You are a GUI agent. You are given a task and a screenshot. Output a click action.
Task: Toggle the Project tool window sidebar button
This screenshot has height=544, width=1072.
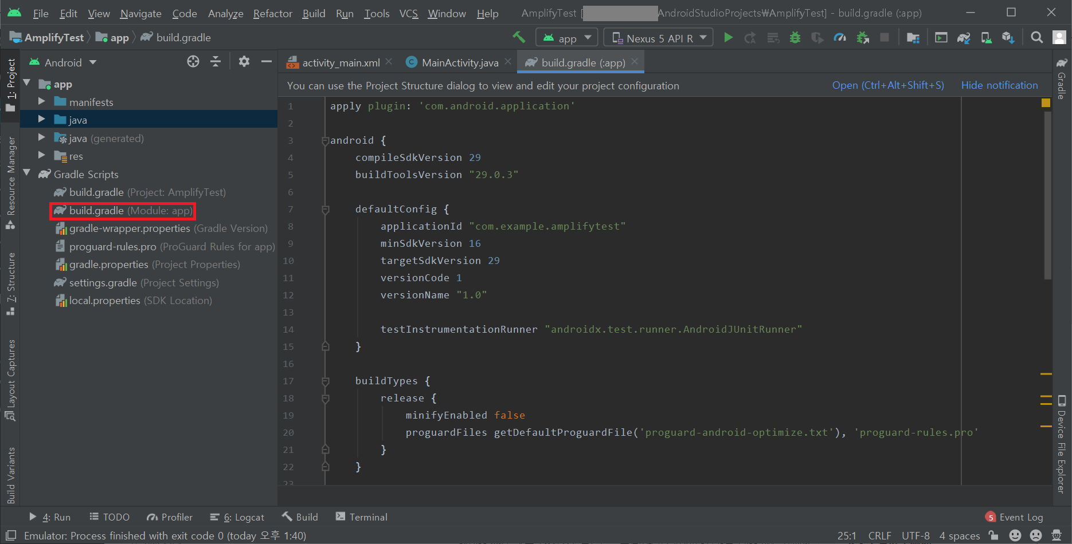tap(10, 85)
